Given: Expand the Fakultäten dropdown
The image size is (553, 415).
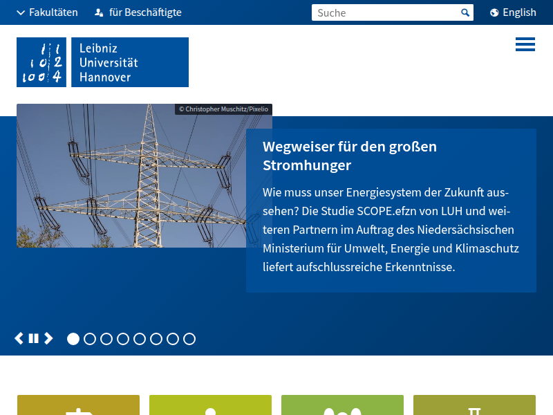Looking at the screenshot, I should coord(47,12).
